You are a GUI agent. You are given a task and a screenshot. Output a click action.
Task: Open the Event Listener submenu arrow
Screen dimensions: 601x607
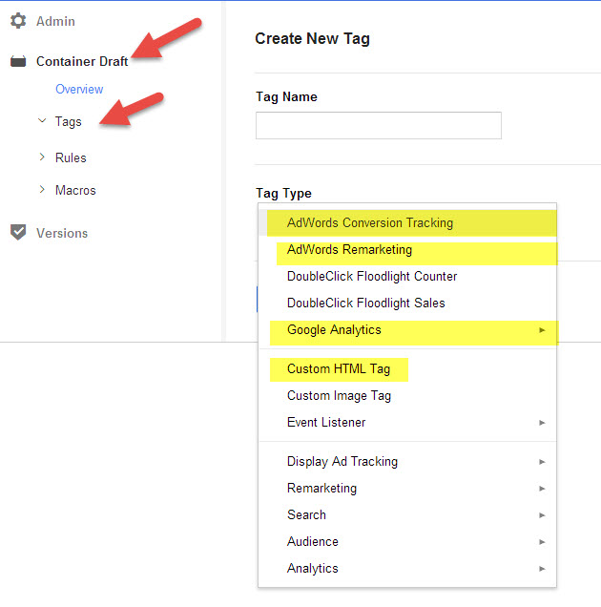pyautogui.click(x=542, y=423)
